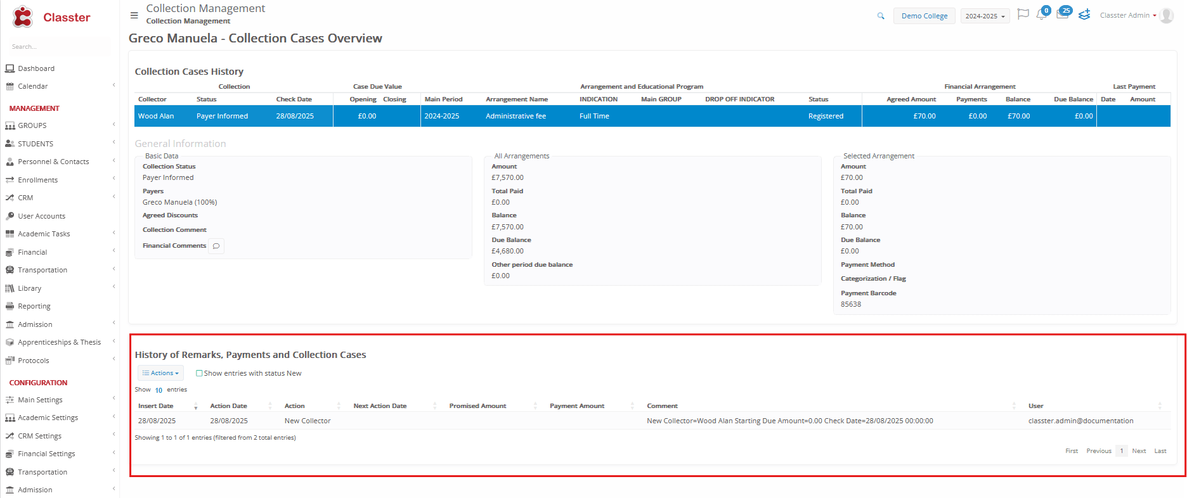Click in the sidebar Search field

tap(58, 47)
